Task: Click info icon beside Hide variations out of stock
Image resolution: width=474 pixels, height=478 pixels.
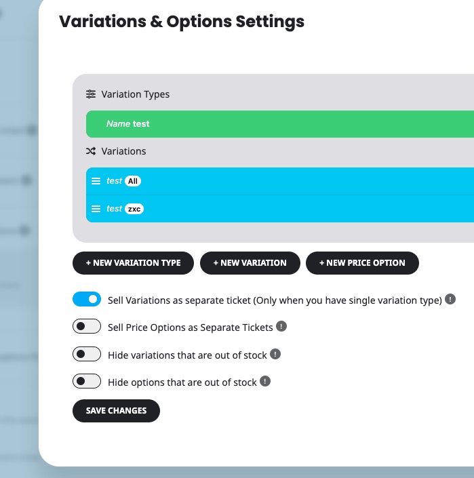Action: click(x=275, y=354)
